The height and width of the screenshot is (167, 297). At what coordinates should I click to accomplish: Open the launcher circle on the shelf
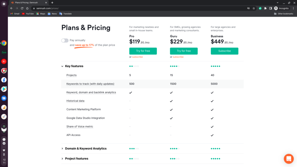[x=4, y=4]
